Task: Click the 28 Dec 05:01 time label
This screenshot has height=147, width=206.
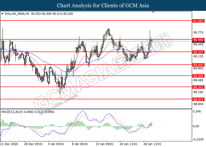Action: pyautogui.click(x=33, y=144)
